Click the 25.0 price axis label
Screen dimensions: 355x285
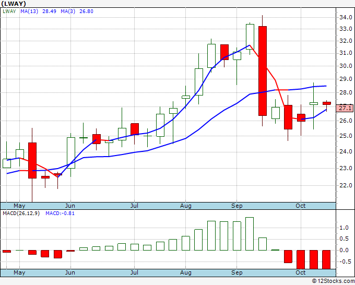(x=346, y=136)
